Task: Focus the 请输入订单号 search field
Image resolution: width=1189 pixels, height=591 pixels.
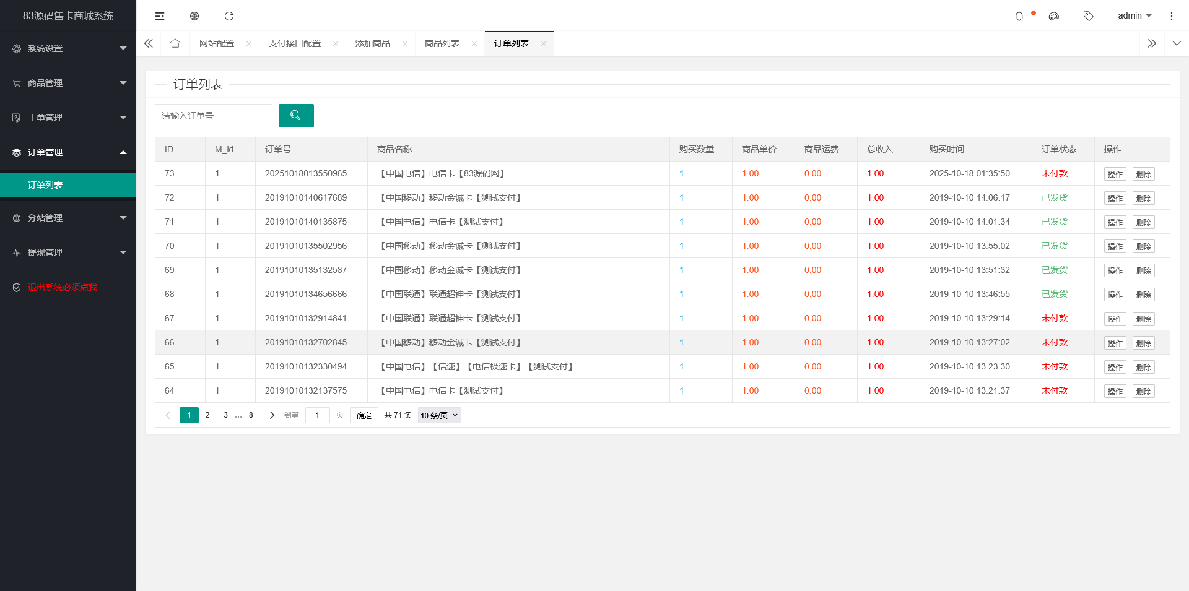Action: pos(214,116)
